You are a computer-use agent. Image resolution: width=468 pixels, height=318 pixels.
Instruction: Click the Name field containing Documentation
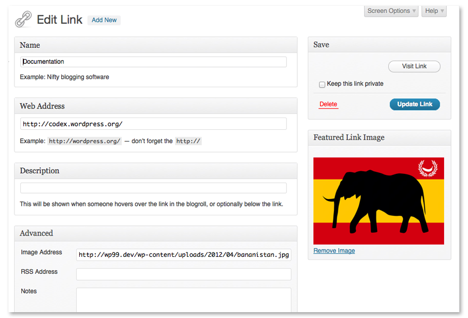pyautogui.click(x=153, y=62)
